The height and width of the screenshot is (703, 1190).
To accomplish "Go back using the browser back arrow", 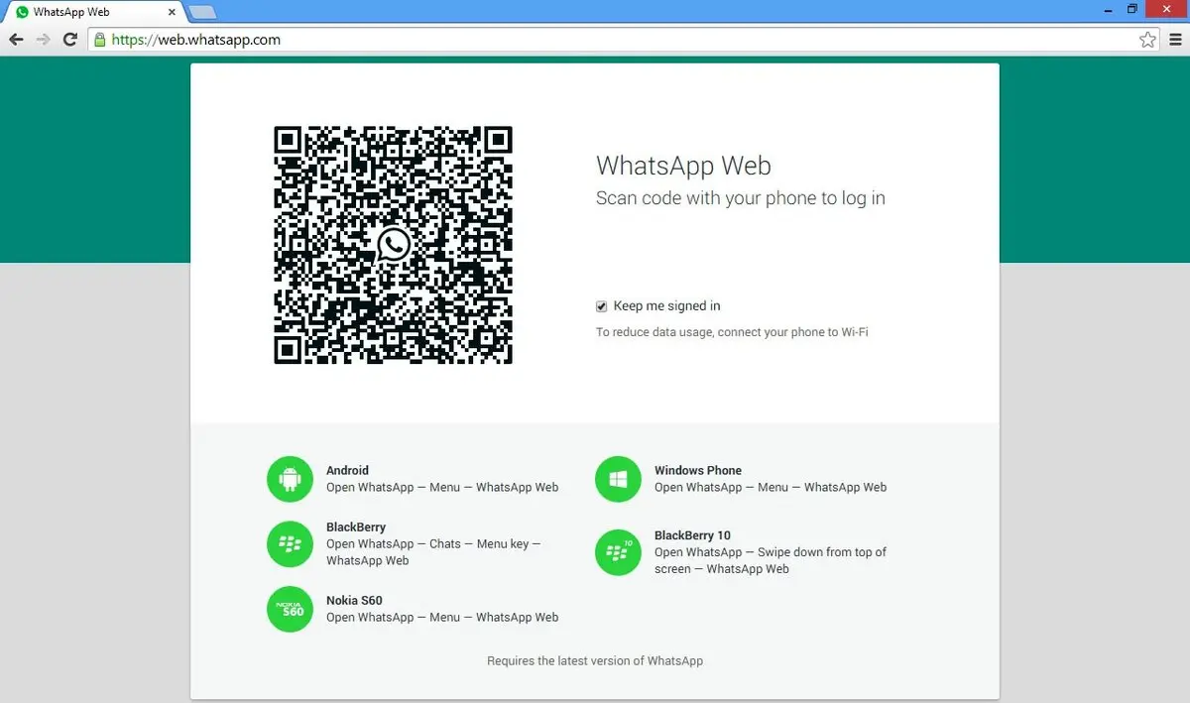I will tap(17, 40).
